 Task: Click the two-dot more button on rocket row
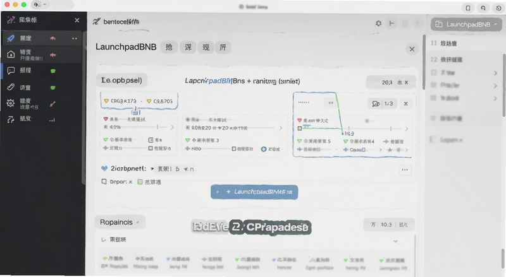point(75,38)
